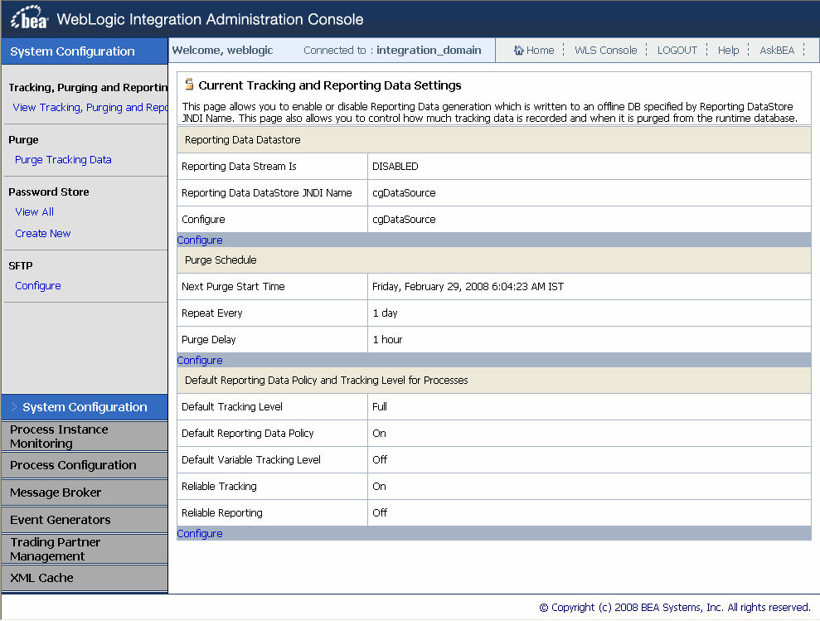This screenshot has height=621, width=820.
Task: Click the '1 hour' Purge Delay value
Action: pyautogui.click(x=387, y=340)
